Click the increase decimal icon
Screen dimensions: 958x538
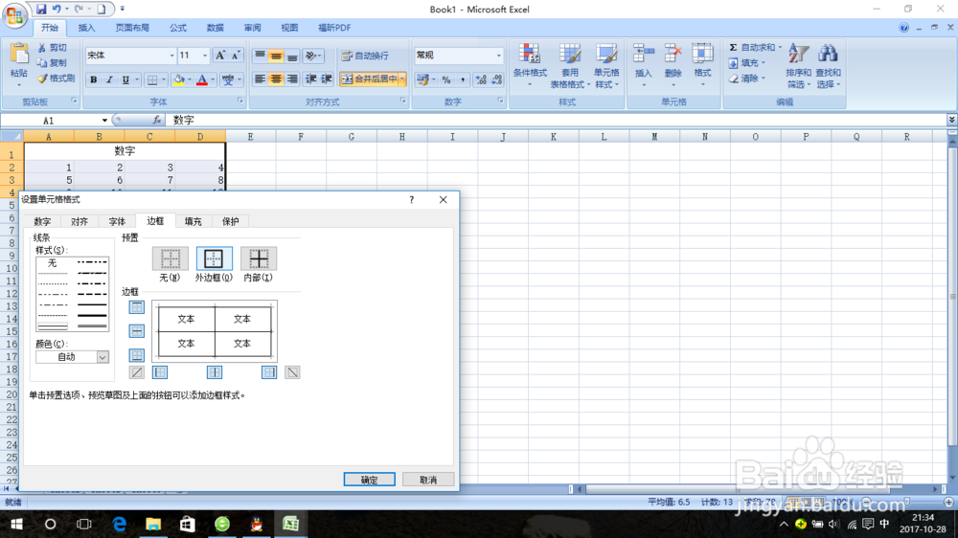click(x=481, y=79)
